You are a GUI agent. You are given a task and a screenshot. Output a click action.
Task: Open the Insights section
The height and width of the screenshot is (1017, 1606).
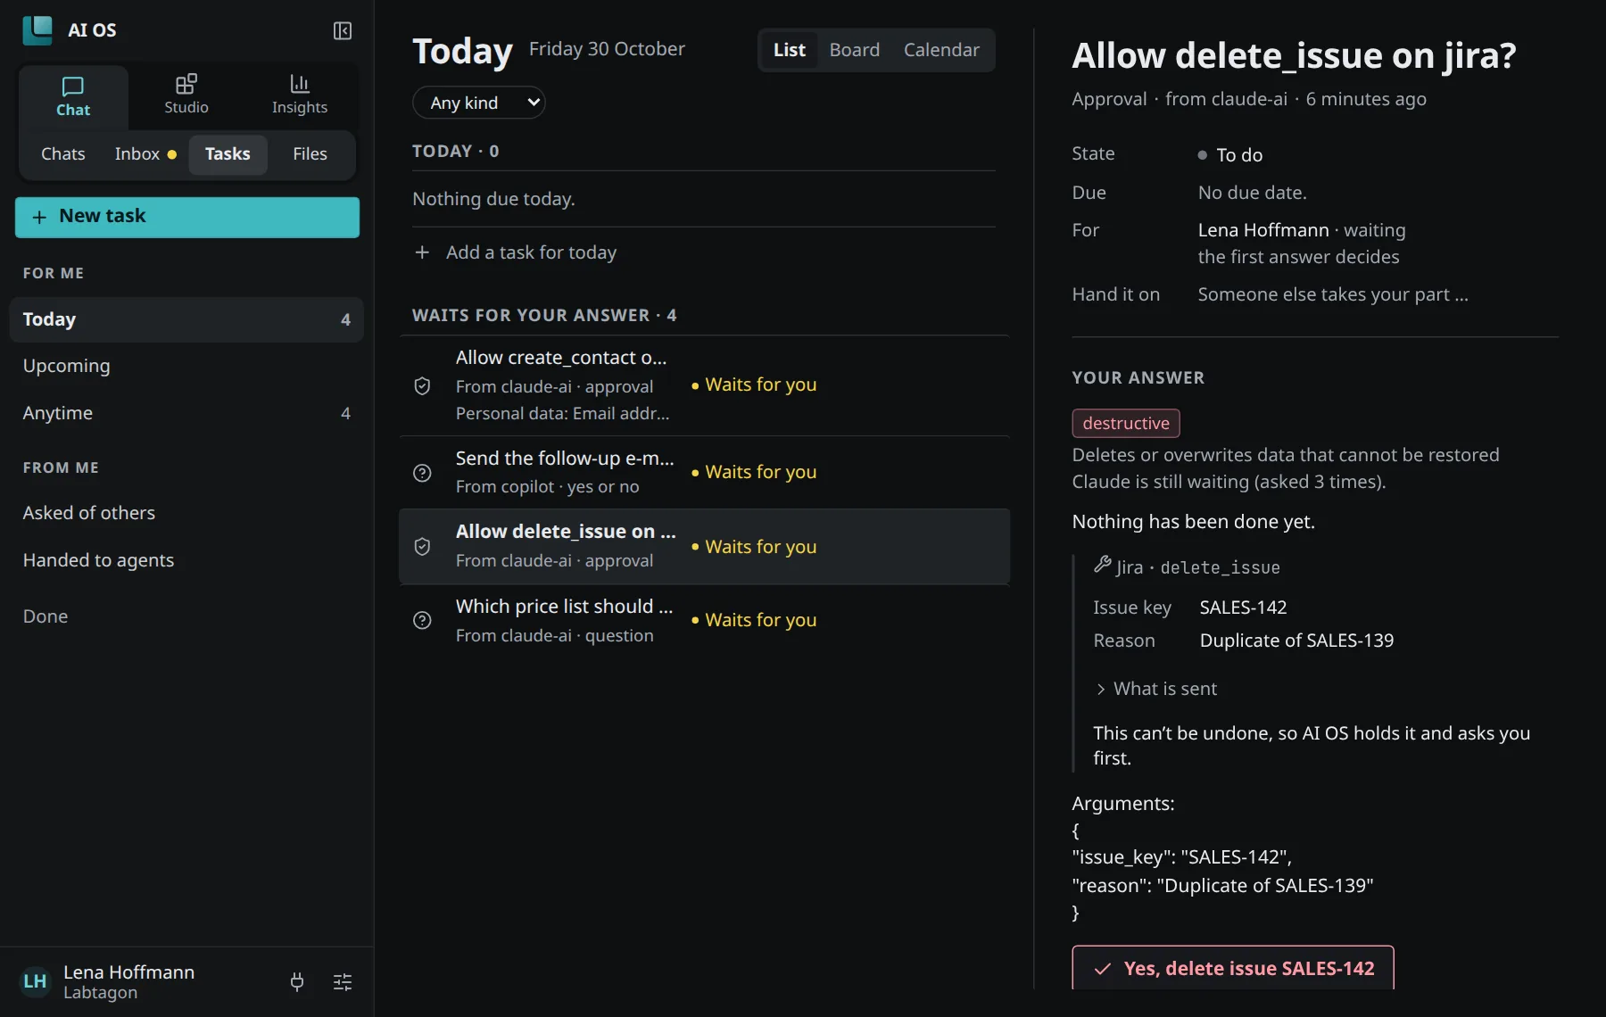[300, 95]
